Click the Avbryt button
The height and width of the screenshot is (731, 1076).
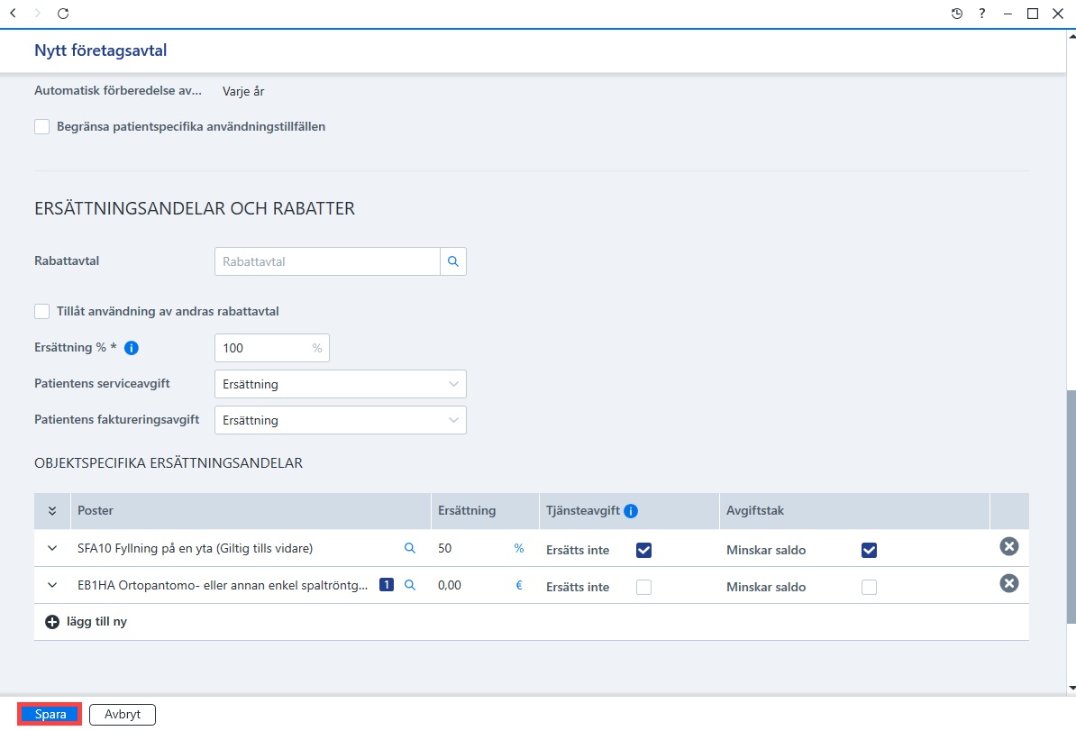(x=123, y=715)
